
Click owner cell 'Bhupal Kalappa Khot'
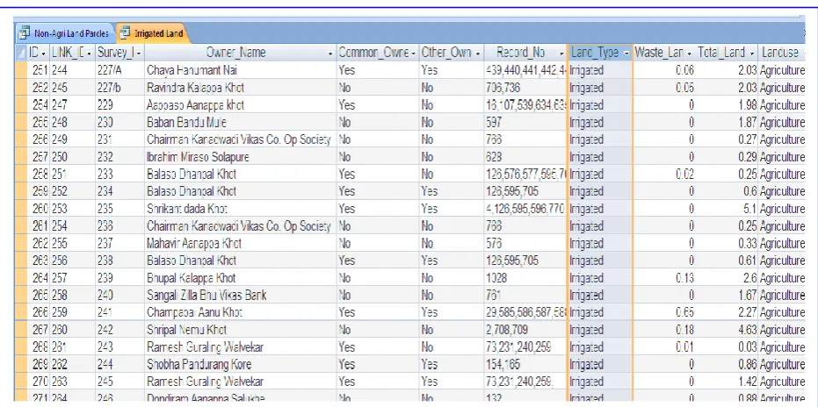(241, 277)
